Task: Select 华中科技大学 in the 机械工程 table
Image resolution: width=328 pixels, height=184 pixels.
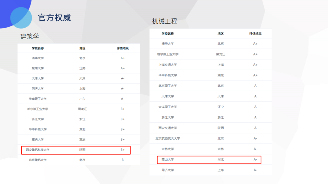Action: coord(168,75)
